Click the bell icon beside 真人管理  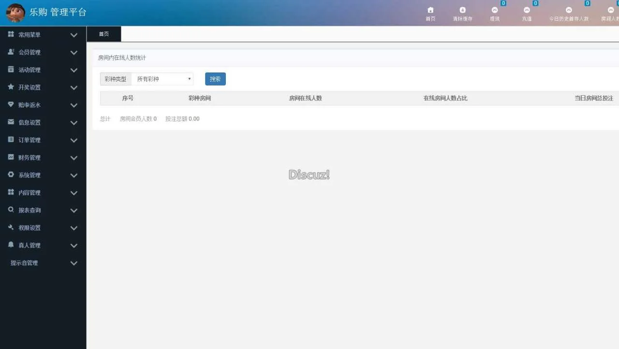(11, 245)
